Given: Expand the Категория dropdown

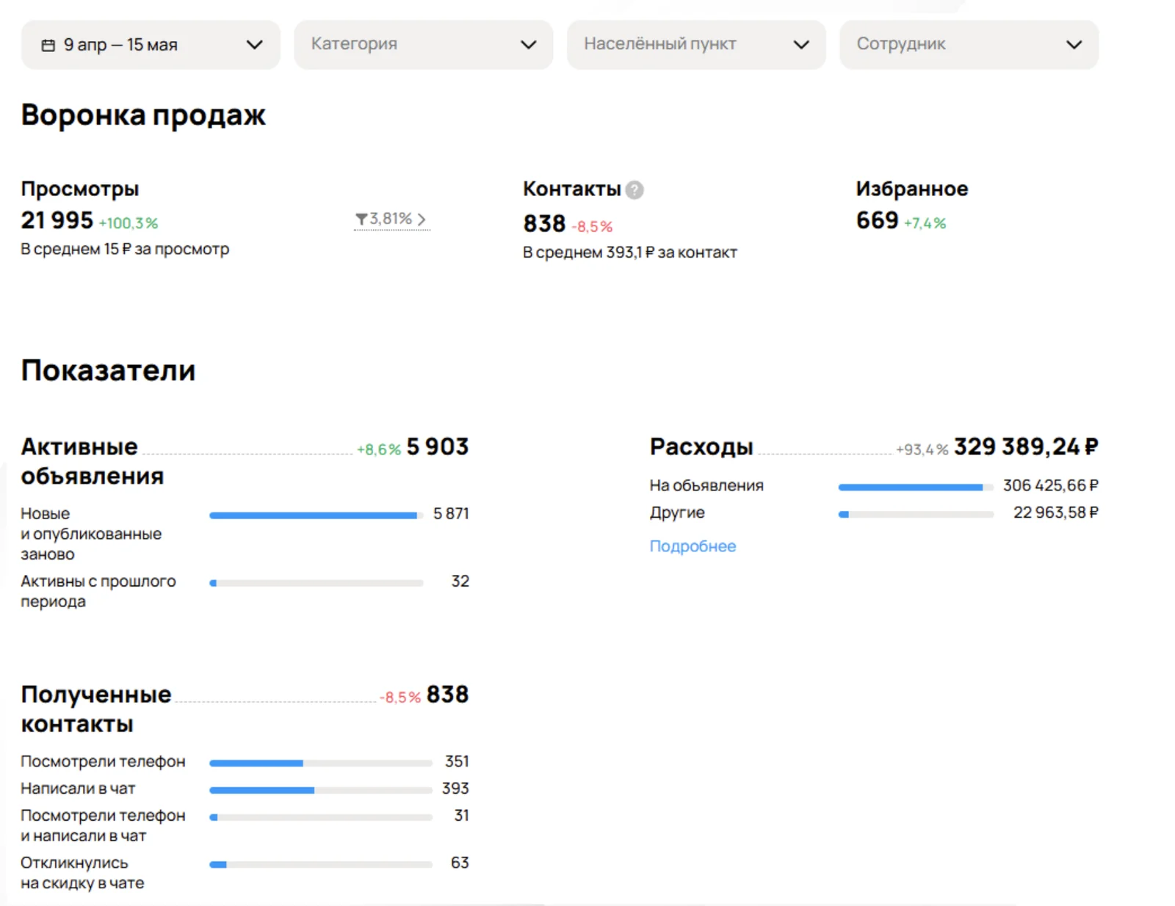Looking at the screenshot, I should click(423, 45).
